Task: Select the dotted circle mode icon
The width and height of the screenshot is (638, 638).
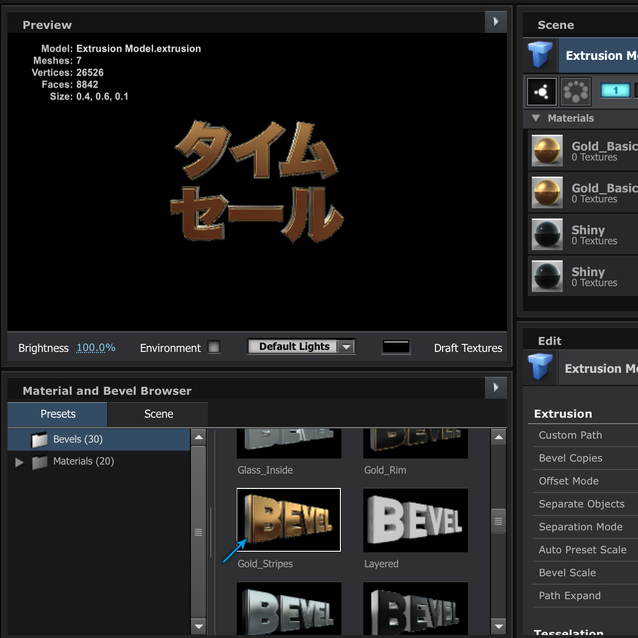Action: [x=576, y=92]
